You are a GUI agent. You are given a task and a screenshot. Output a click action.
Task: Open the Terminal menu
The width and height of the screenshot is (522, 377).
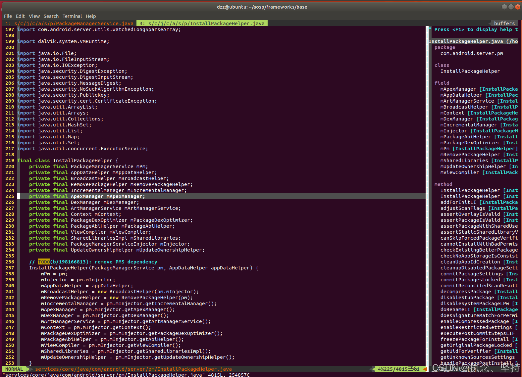pyautogui.click(x=72, y=16)
